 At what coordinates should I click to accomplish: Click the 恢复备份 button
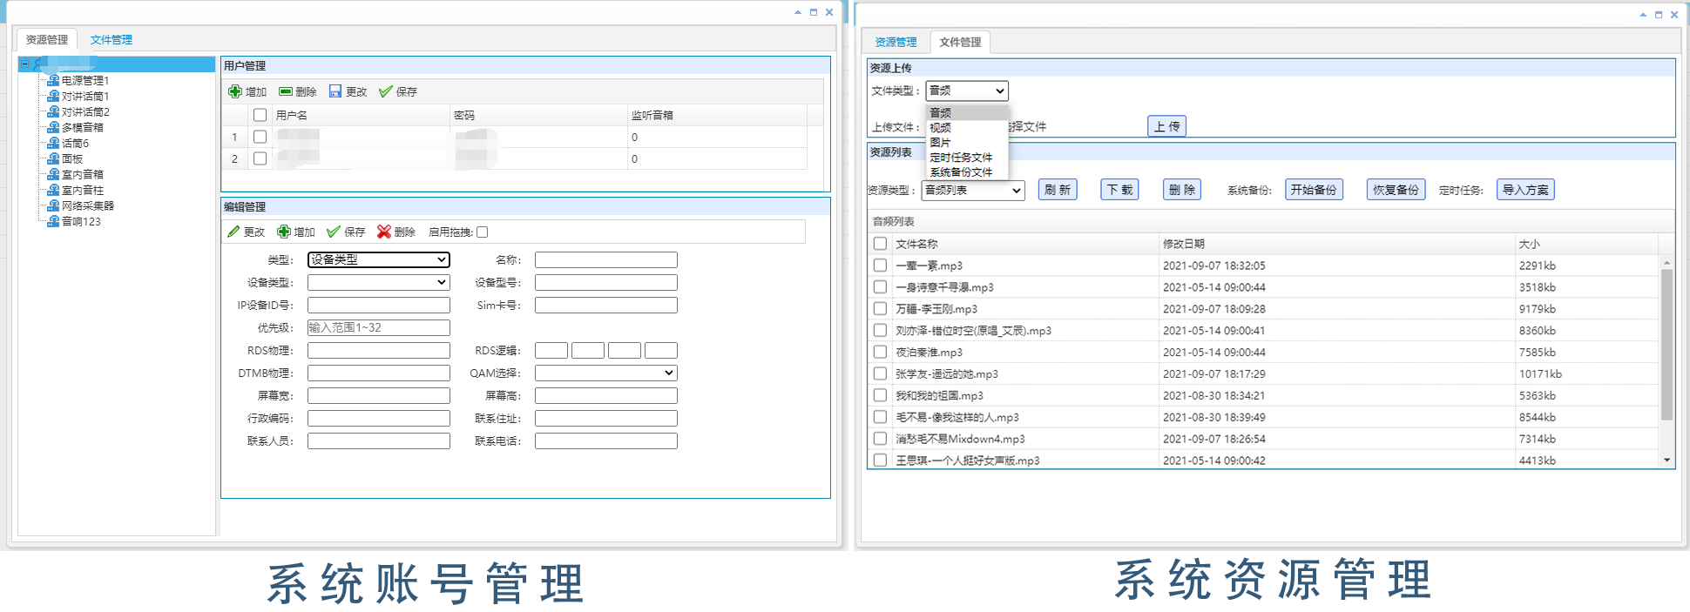click(1396, 190)
